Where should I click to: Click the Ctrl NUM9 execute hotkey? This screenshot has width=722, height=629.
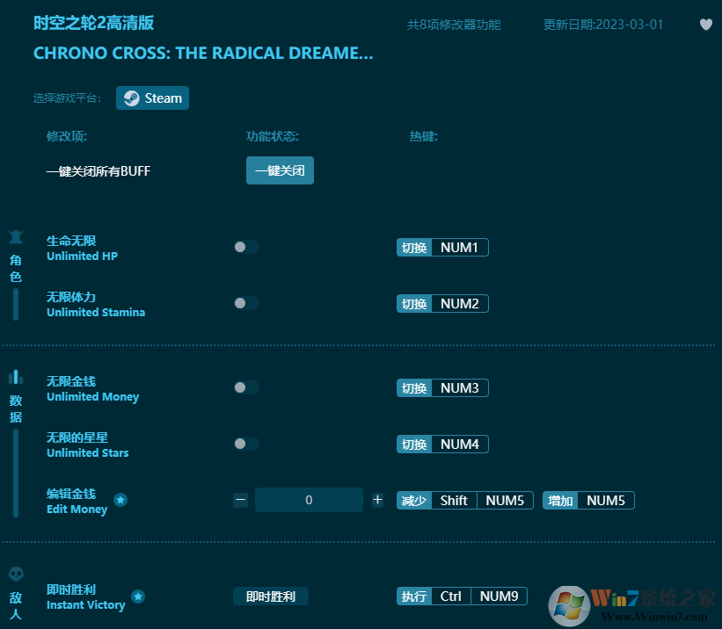point(462,596)
